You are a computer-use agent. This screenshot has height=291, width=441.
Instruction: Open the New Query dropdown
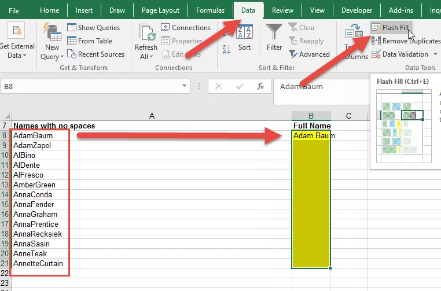pos(52,42)
